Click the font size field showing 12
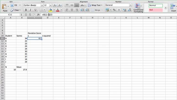This screenshot has width=177, height=100. 46,5
